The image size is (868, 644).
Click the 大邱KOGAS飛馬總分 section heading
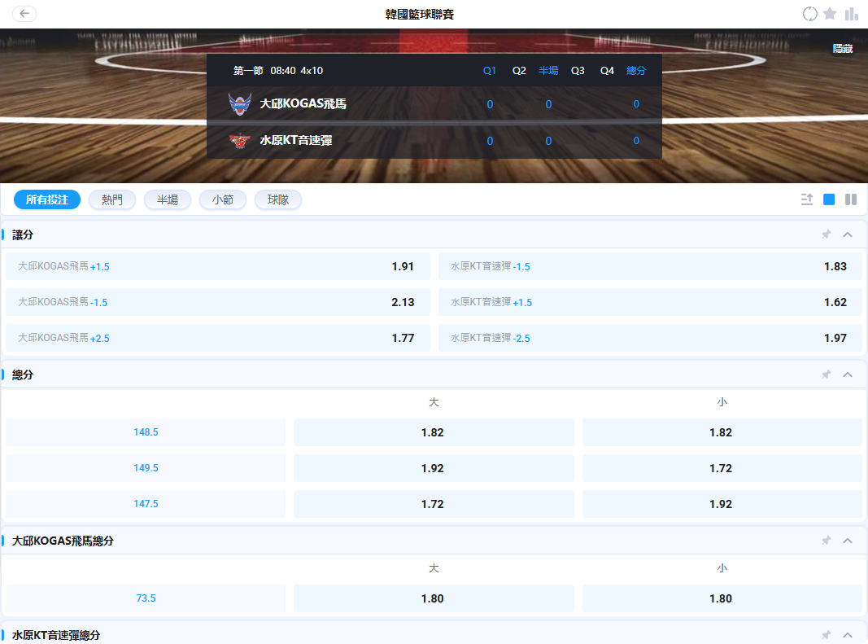pyautogui.click(x=63, y=541)
